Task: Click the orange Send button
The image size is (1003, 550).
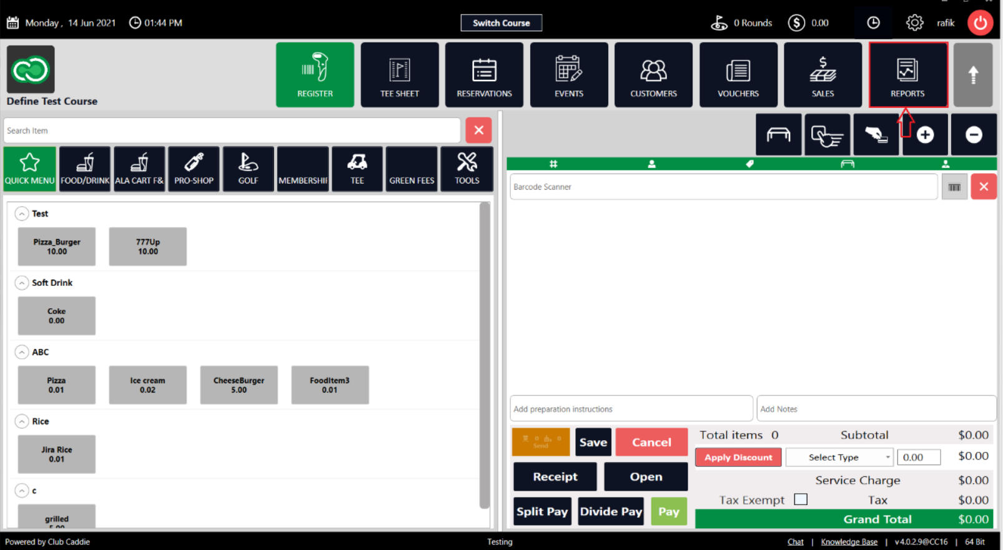Action: coord(541,442)
